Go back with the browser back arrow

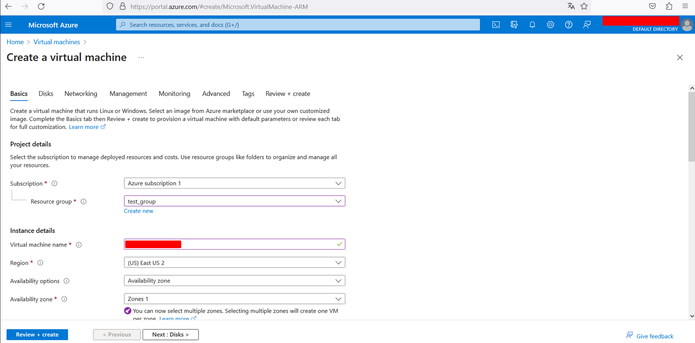pyautogui.click(x=8, y=6)
